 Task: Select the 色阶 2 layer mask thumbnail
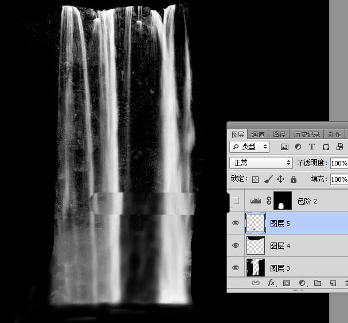[283, 201]
